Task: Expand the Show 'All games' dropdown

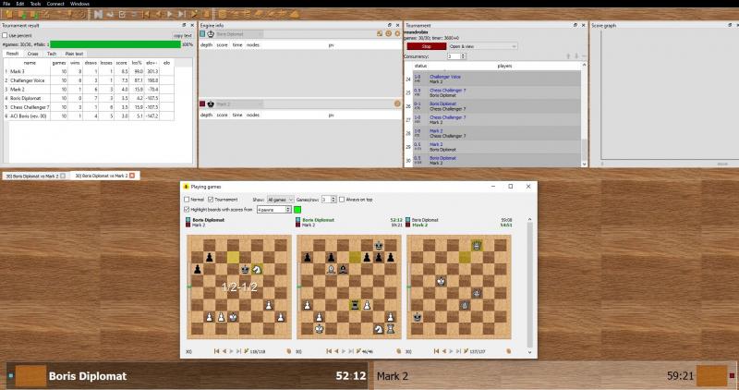Action: point(280,199)
